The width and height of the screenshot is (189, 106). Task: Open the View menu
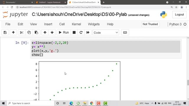[33, 24]
